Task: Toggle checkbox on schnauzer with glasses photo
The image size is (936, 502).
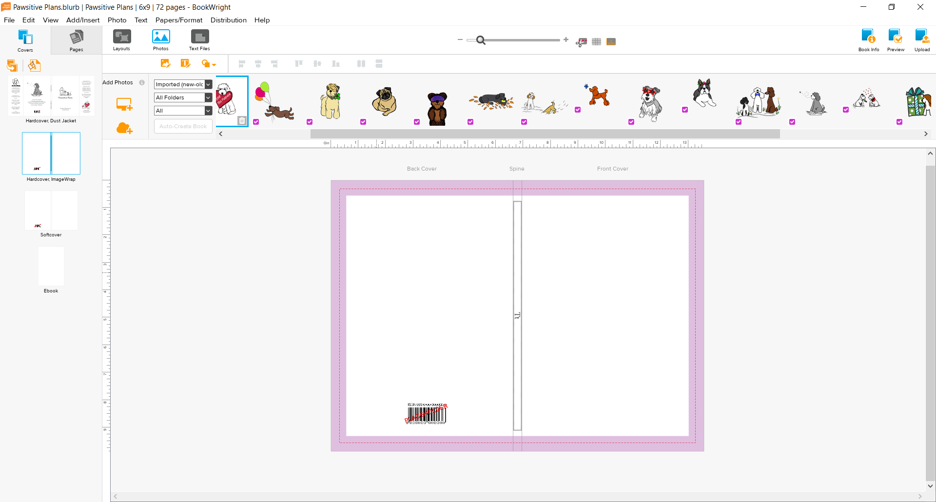Action: (631, 122)
